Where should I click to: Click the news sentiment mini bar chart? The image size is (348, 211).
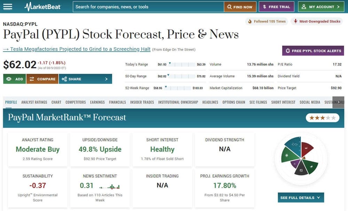[x=110, y=186]
